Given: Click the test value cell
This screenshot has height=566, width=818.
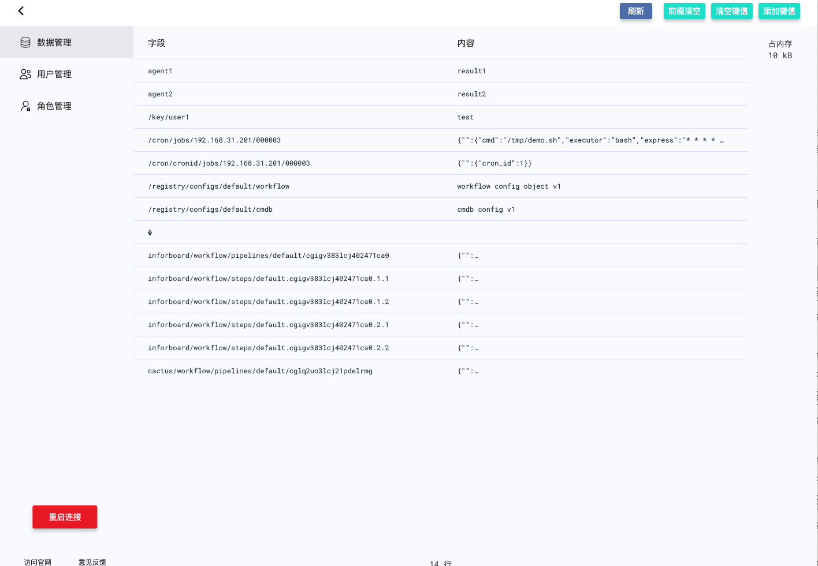Looking at the screenshot, I should tap(466, 117).
